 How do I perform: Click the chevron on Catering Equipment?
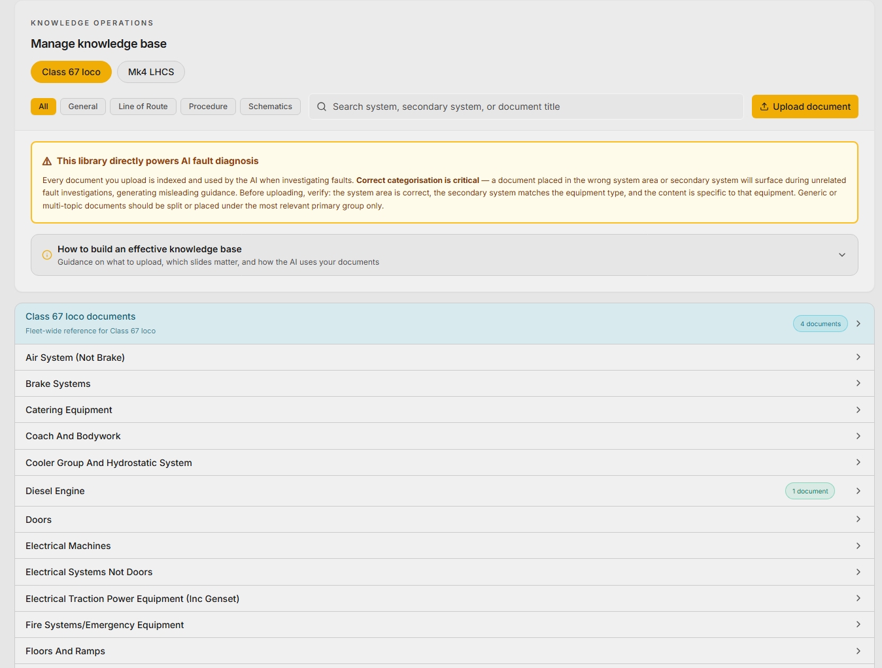tap(858, 410)
